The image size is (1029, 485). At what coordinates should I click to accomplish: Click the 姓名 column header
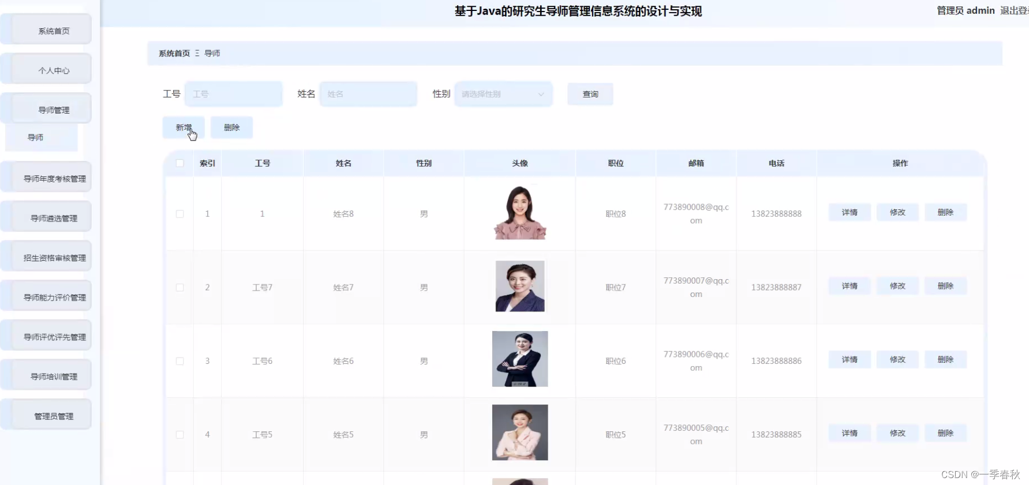tap(343, 163)
